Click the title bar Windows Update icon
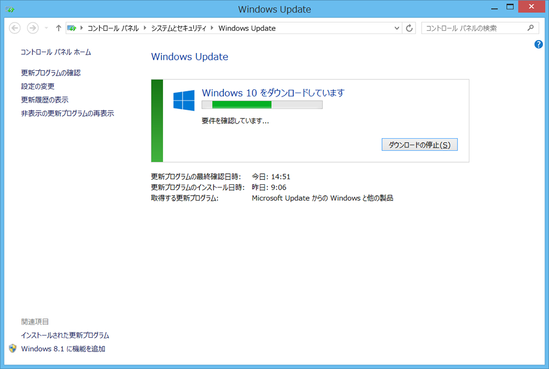 (x=10, y=9)
